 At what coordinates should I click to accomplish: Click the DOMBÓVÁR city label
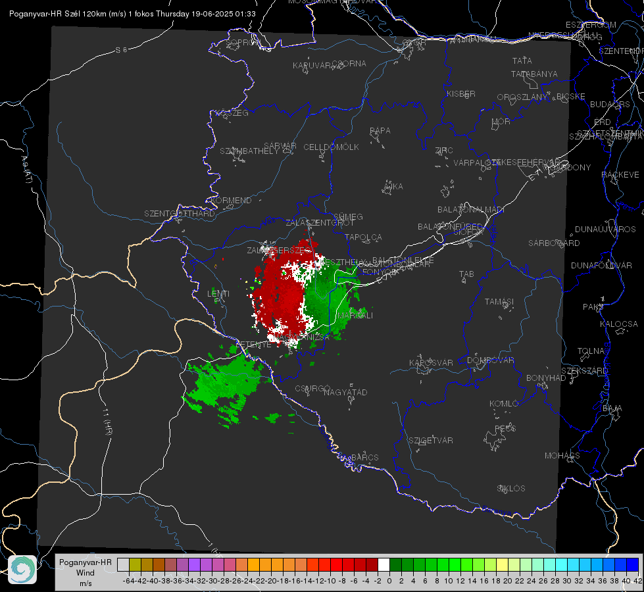click(x=490, y=360)
